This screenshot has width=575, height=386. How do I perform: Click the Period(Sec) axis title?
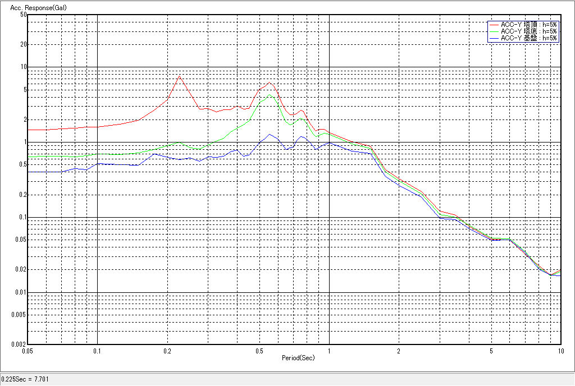pyautogui.click(x=298, y=357)
